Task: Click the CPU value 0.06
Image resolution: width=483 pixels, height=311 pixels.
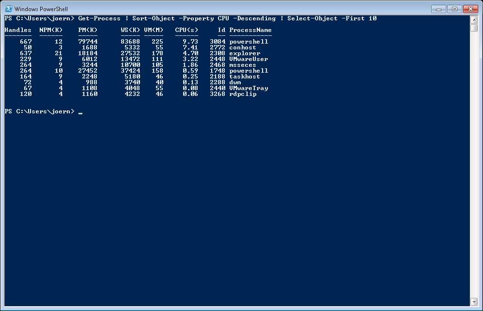Action: pyautogui.click(x=190, y=94)
